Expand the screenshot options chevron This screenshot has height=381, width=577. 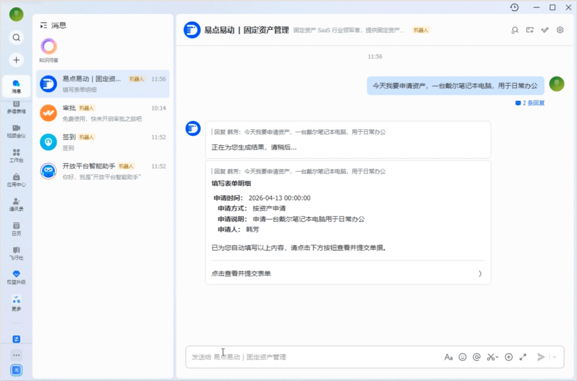(497, 358)
